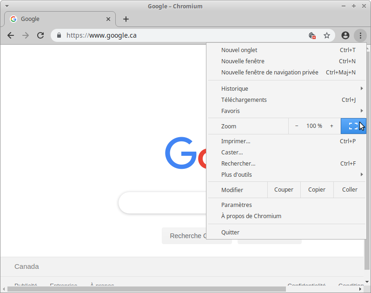Open a new tab with plus icon
Image resolution: width=371 pixels, height=293 pixels.
126,19
